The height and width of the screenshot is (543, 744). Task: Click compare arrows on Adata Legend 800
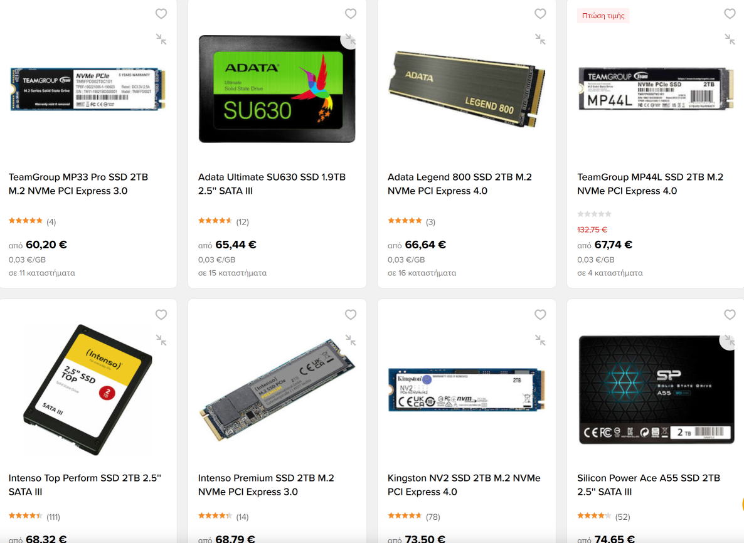pyautogui.click(x=540, y=40)
